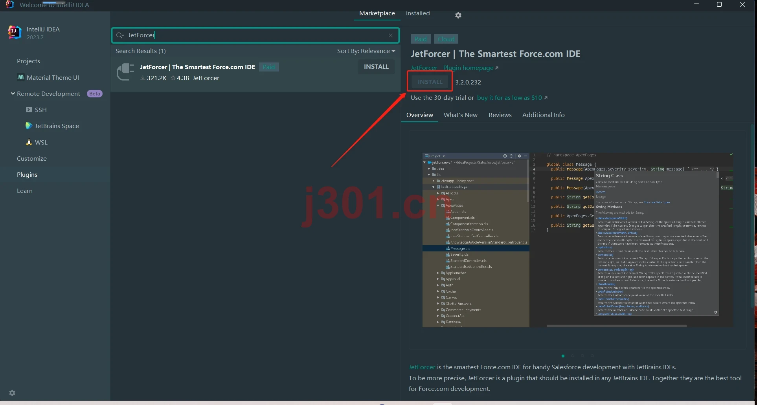This screenshot has height=405, width=757.
Task: Click the Search Results (1) label
Action: (140, 51)
